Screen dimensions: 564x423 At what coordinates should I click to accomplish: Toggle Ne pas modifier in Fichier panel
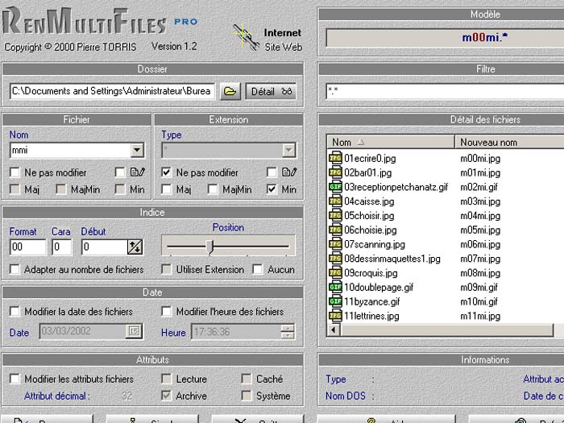(15, 172)
